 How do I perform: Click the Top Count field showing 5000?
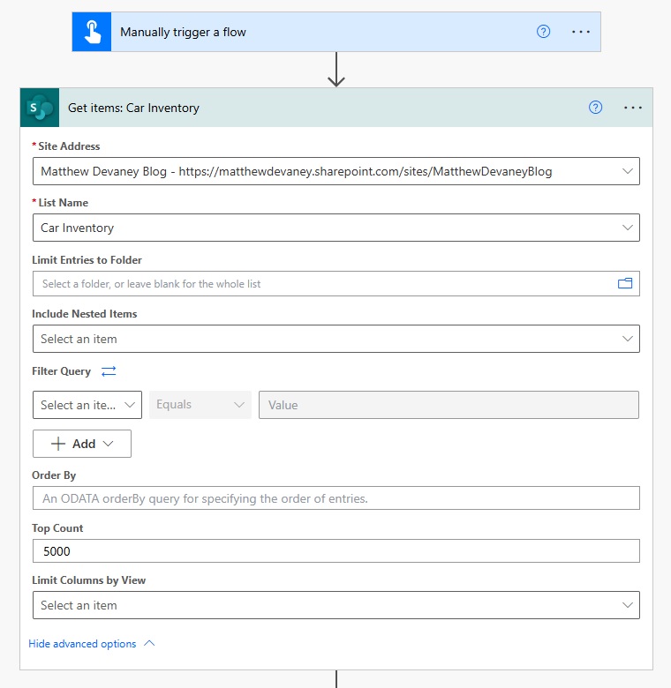pyautogui.click(x=335, y=551)
